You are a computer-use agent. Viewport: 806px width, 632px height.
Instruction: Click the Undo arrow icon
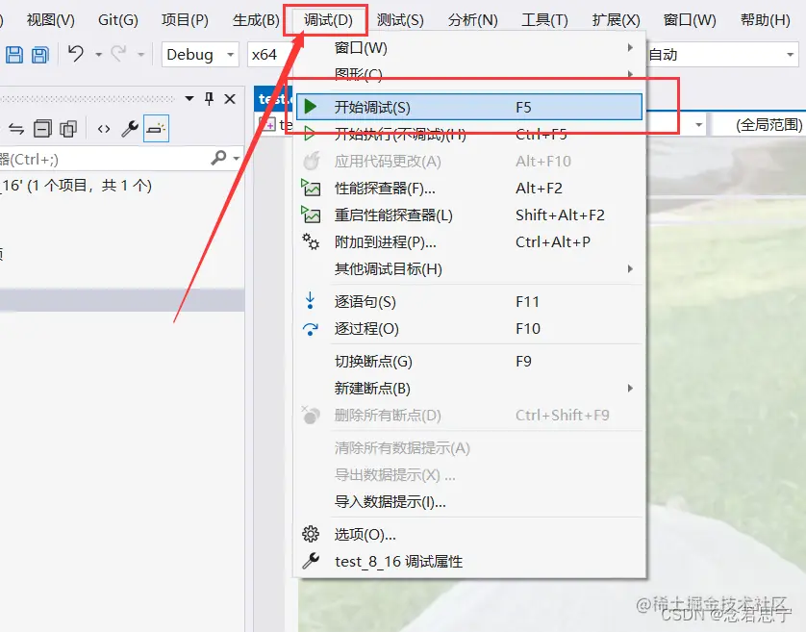pyautogui.click(x=74, y=54)
